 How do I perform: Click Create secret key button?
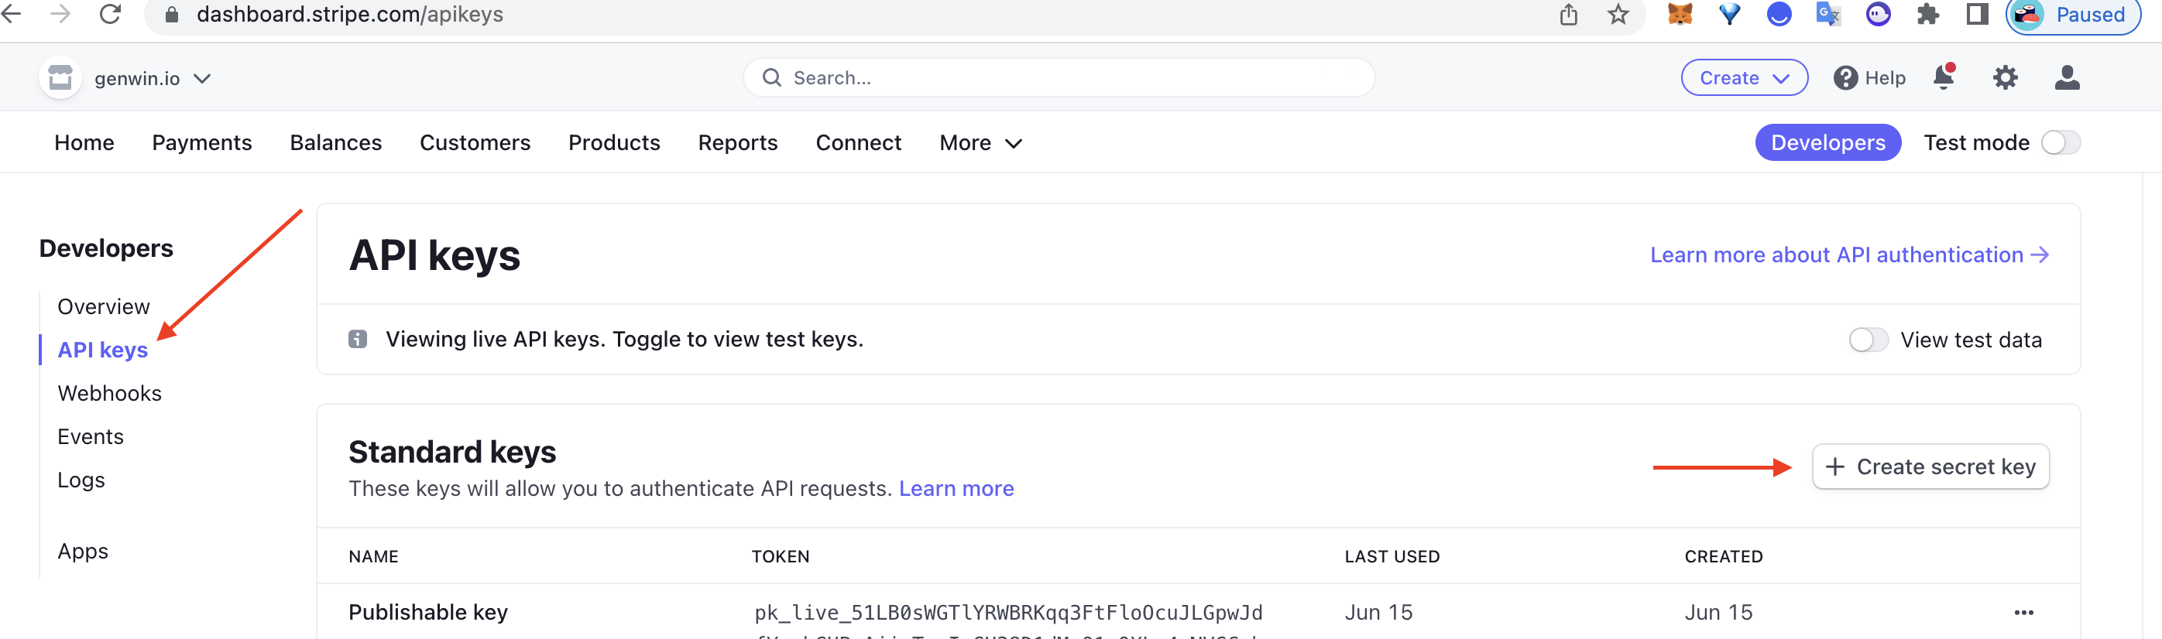[1930, 467]
